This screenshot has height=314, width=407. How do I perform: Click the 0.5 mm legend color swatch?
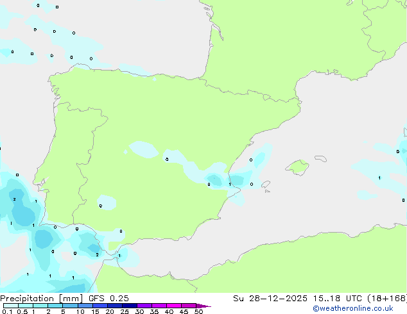pyautogui.click(x=26, y=306)
